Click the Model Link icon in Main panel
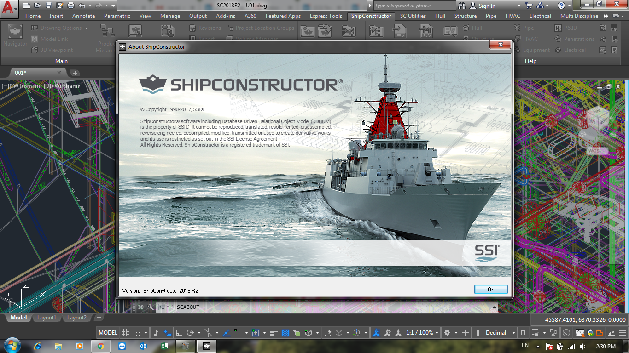 click(x=34, y=39)
